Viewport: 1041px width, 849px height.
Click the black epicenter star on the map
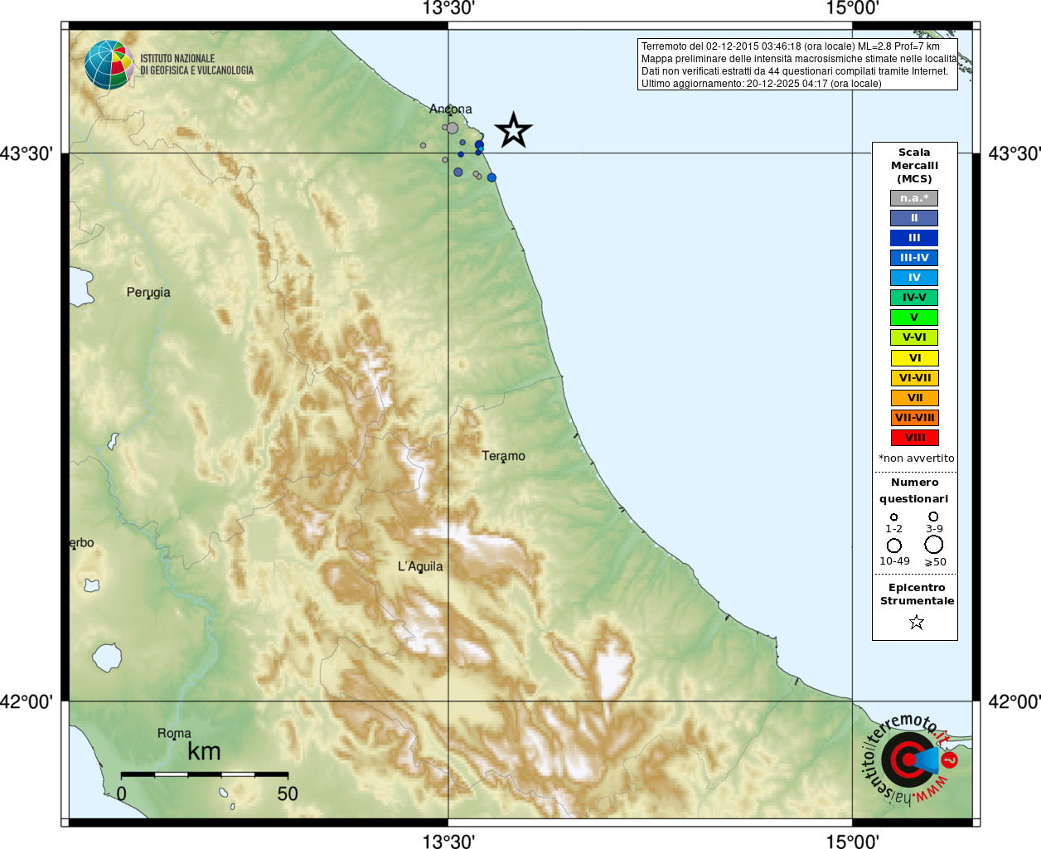[x=513, y=130]
